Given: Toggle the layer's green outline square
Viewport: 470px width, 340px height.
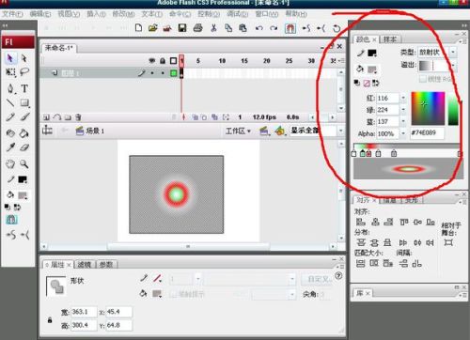Looking at the screenshot, I should pyautogui.click(x=173, y=73).
